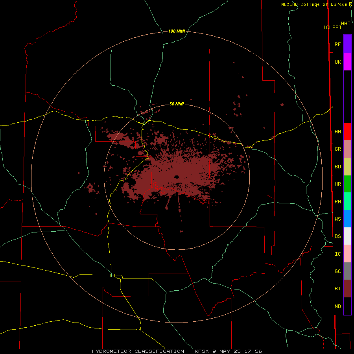Select the BD yellow legend swatch
The height and width of the screenshot is (354, 354).
[347, 167]
